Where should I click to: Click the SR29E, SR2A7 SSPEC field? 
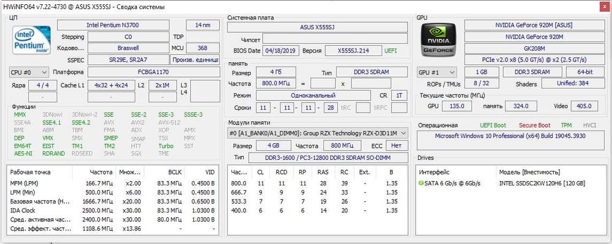point(128,60)
